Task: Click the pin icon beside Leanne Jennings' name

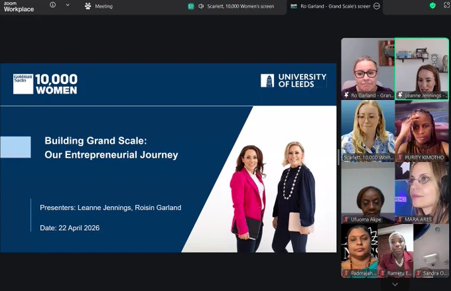Action: [400, 95]
